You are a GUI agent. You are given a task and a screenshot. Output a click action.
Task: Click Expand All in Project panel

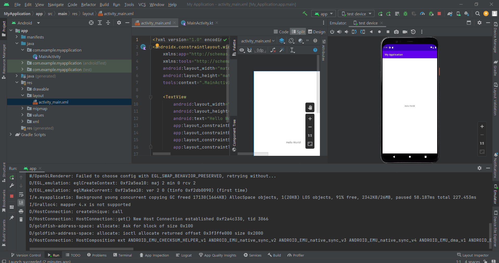[100, 23]
